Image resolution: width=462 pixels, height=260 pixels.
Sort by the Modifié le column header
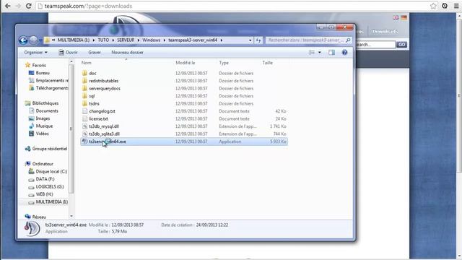click(x=185, y=63)
